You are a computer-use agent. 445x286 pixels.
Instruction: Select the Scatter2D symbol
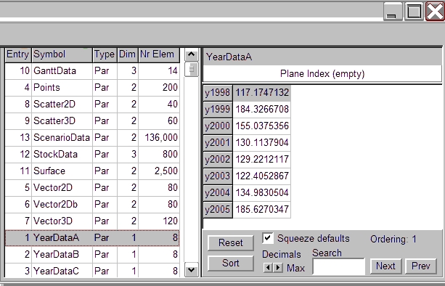92,105
